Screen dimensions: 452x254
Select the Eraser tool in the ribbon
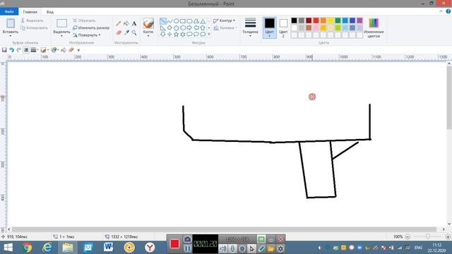[x=119, y=32]
